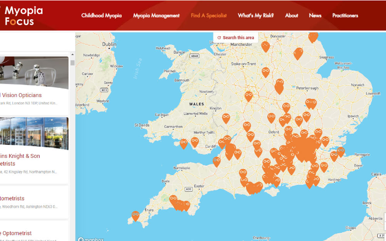Open the Optometrist listing at the bottom
This screenshot has width=386, height=241.
(x=16, y=233)
